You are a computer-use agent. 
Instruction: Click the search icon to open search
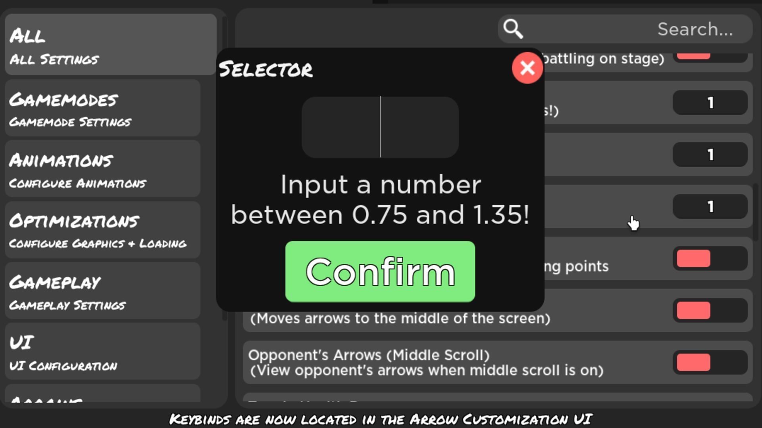pos(513,29)
